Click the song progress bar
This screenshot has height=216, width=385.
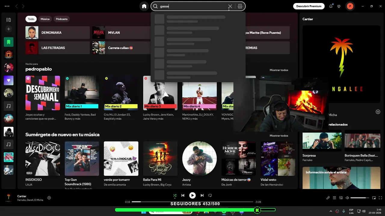192,202
